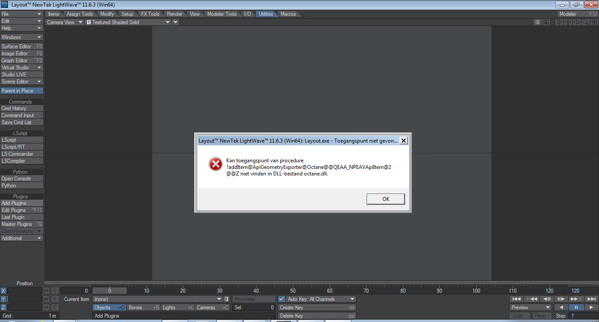Toggle the X position channel button
Screen dimensions: 599x322
pyautogui.click(x=4, y=290)
